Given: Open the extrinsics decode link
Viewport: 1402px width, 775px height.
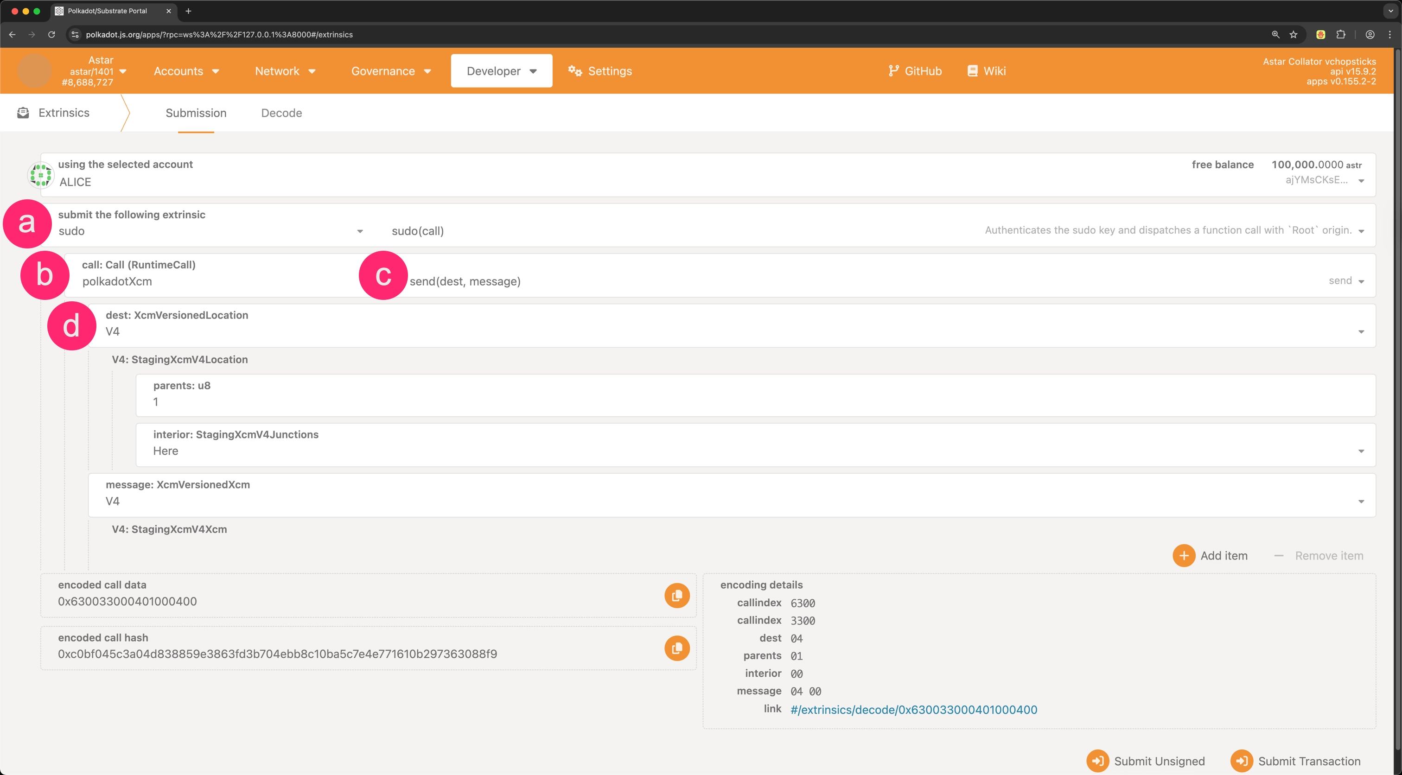Looking at the screenshot, I should pos(913,710).
